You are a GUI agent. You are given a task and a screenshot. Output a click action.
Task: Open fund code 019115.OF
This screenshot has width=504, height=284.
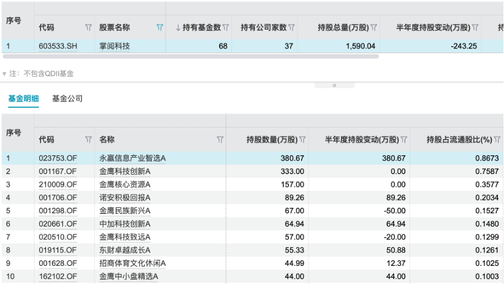tap(58, 250)
